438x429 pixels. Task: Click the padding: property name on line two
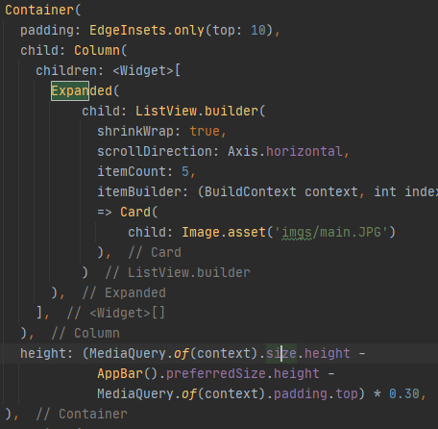click(x=51, y=30)
